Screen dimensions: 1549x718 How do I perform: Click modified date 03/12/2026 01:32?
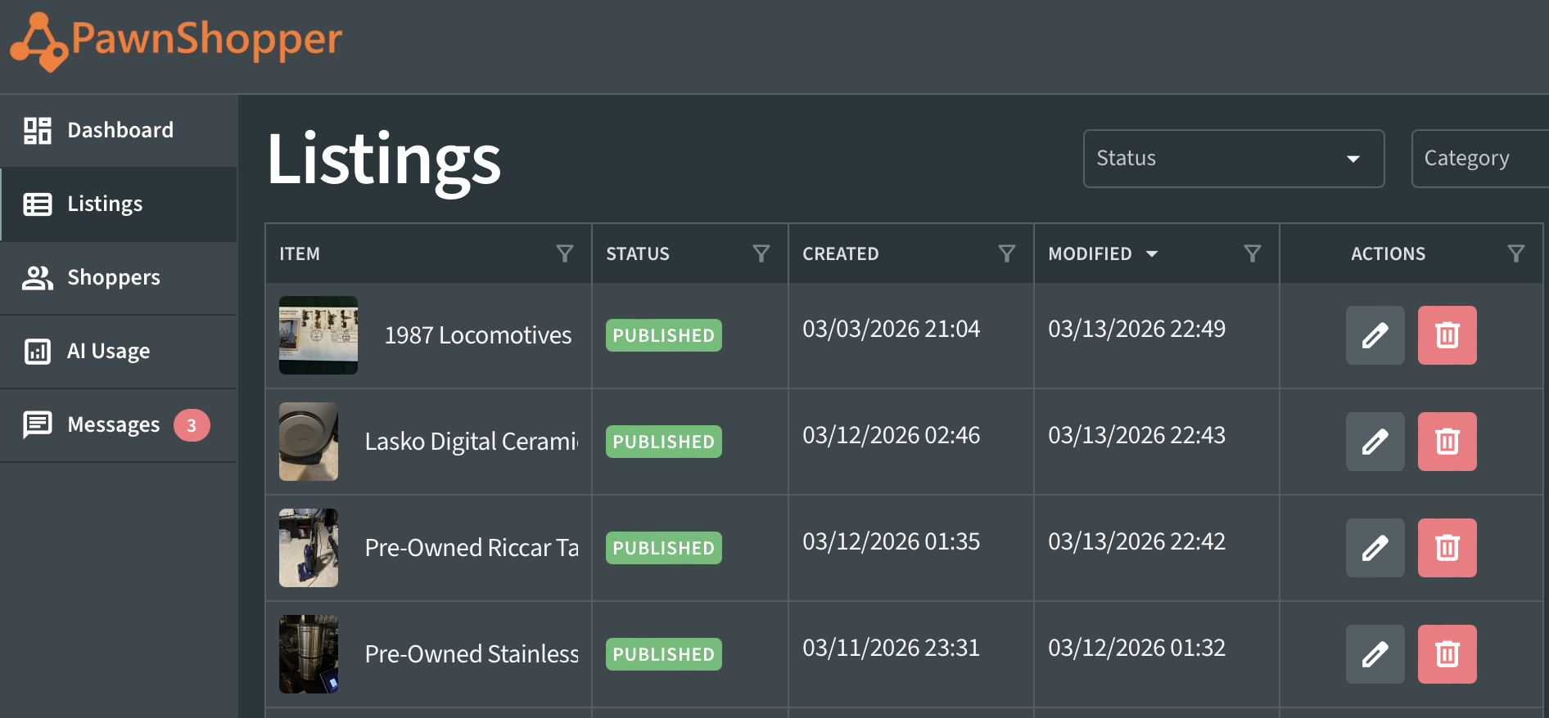coord(1136,648)
